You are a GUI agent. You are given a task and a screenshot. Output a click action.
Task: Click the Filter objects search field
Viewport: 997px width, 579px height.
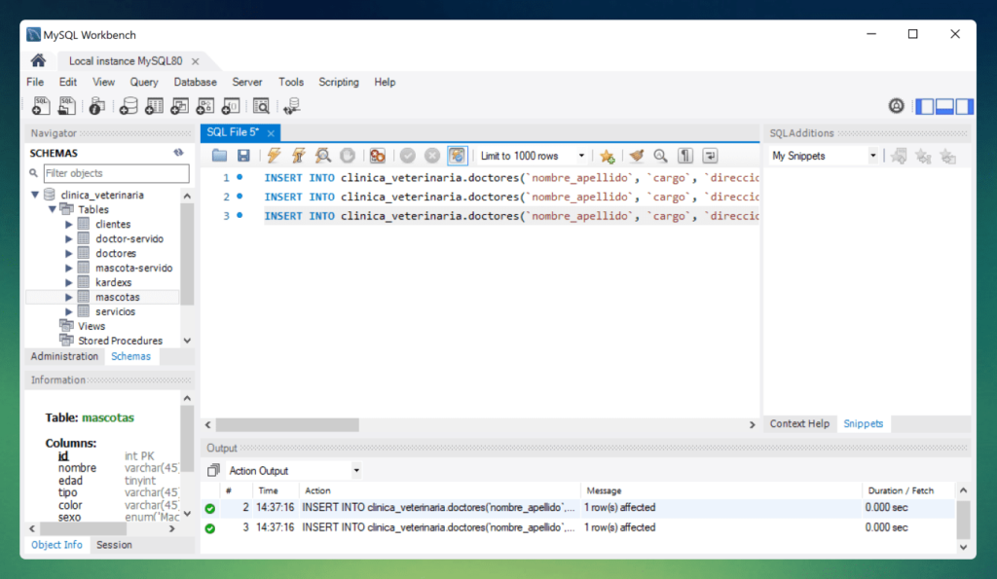tap(116, 173)
